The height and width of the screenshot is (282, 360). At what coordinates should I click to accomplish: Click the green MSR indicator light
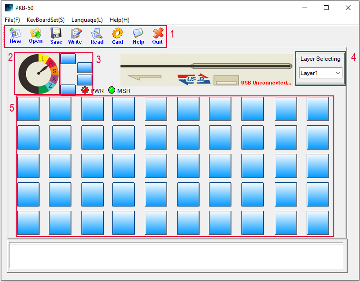(x=112, y=90)
